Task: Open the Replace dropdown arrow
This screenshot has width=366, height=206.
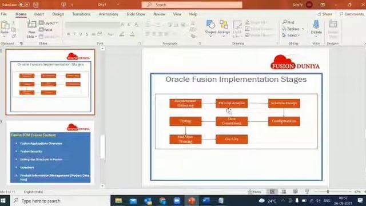Action: (x=303, y=29)
